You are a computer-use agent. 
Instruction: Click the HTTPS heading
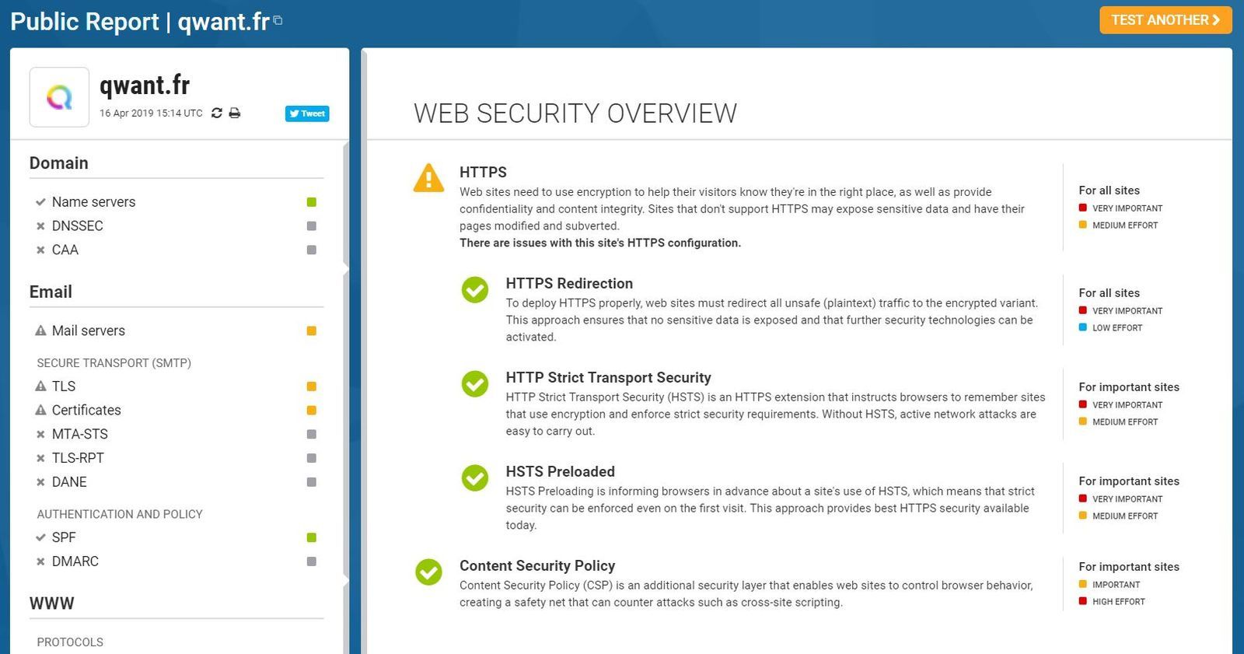click(x=483, y=173)
